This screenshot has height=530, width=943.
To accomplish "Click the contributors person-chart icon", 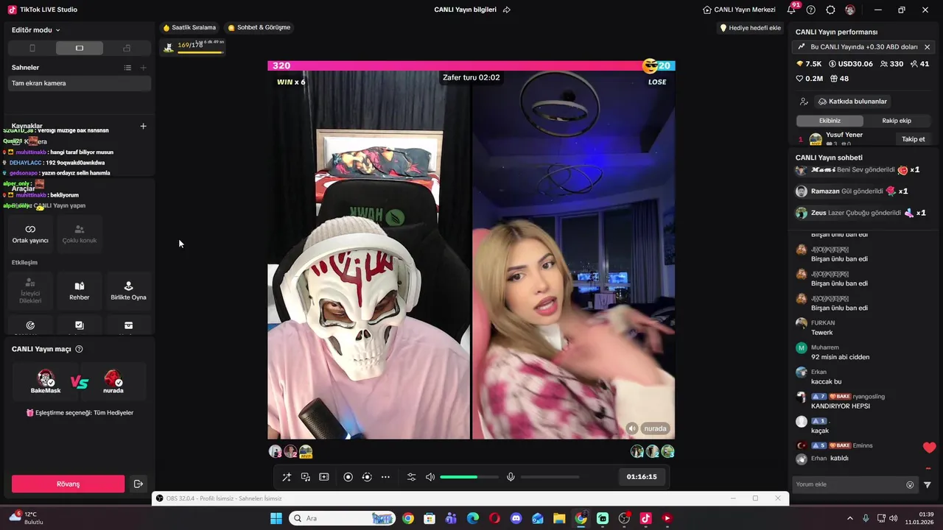I will tap(804, 102).
